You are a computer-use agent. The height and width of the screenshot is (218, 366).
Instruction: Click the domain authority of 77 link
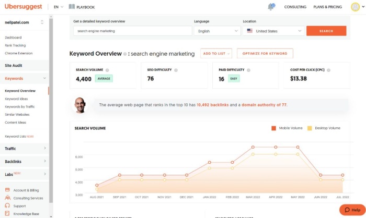[x=264, y=105]
